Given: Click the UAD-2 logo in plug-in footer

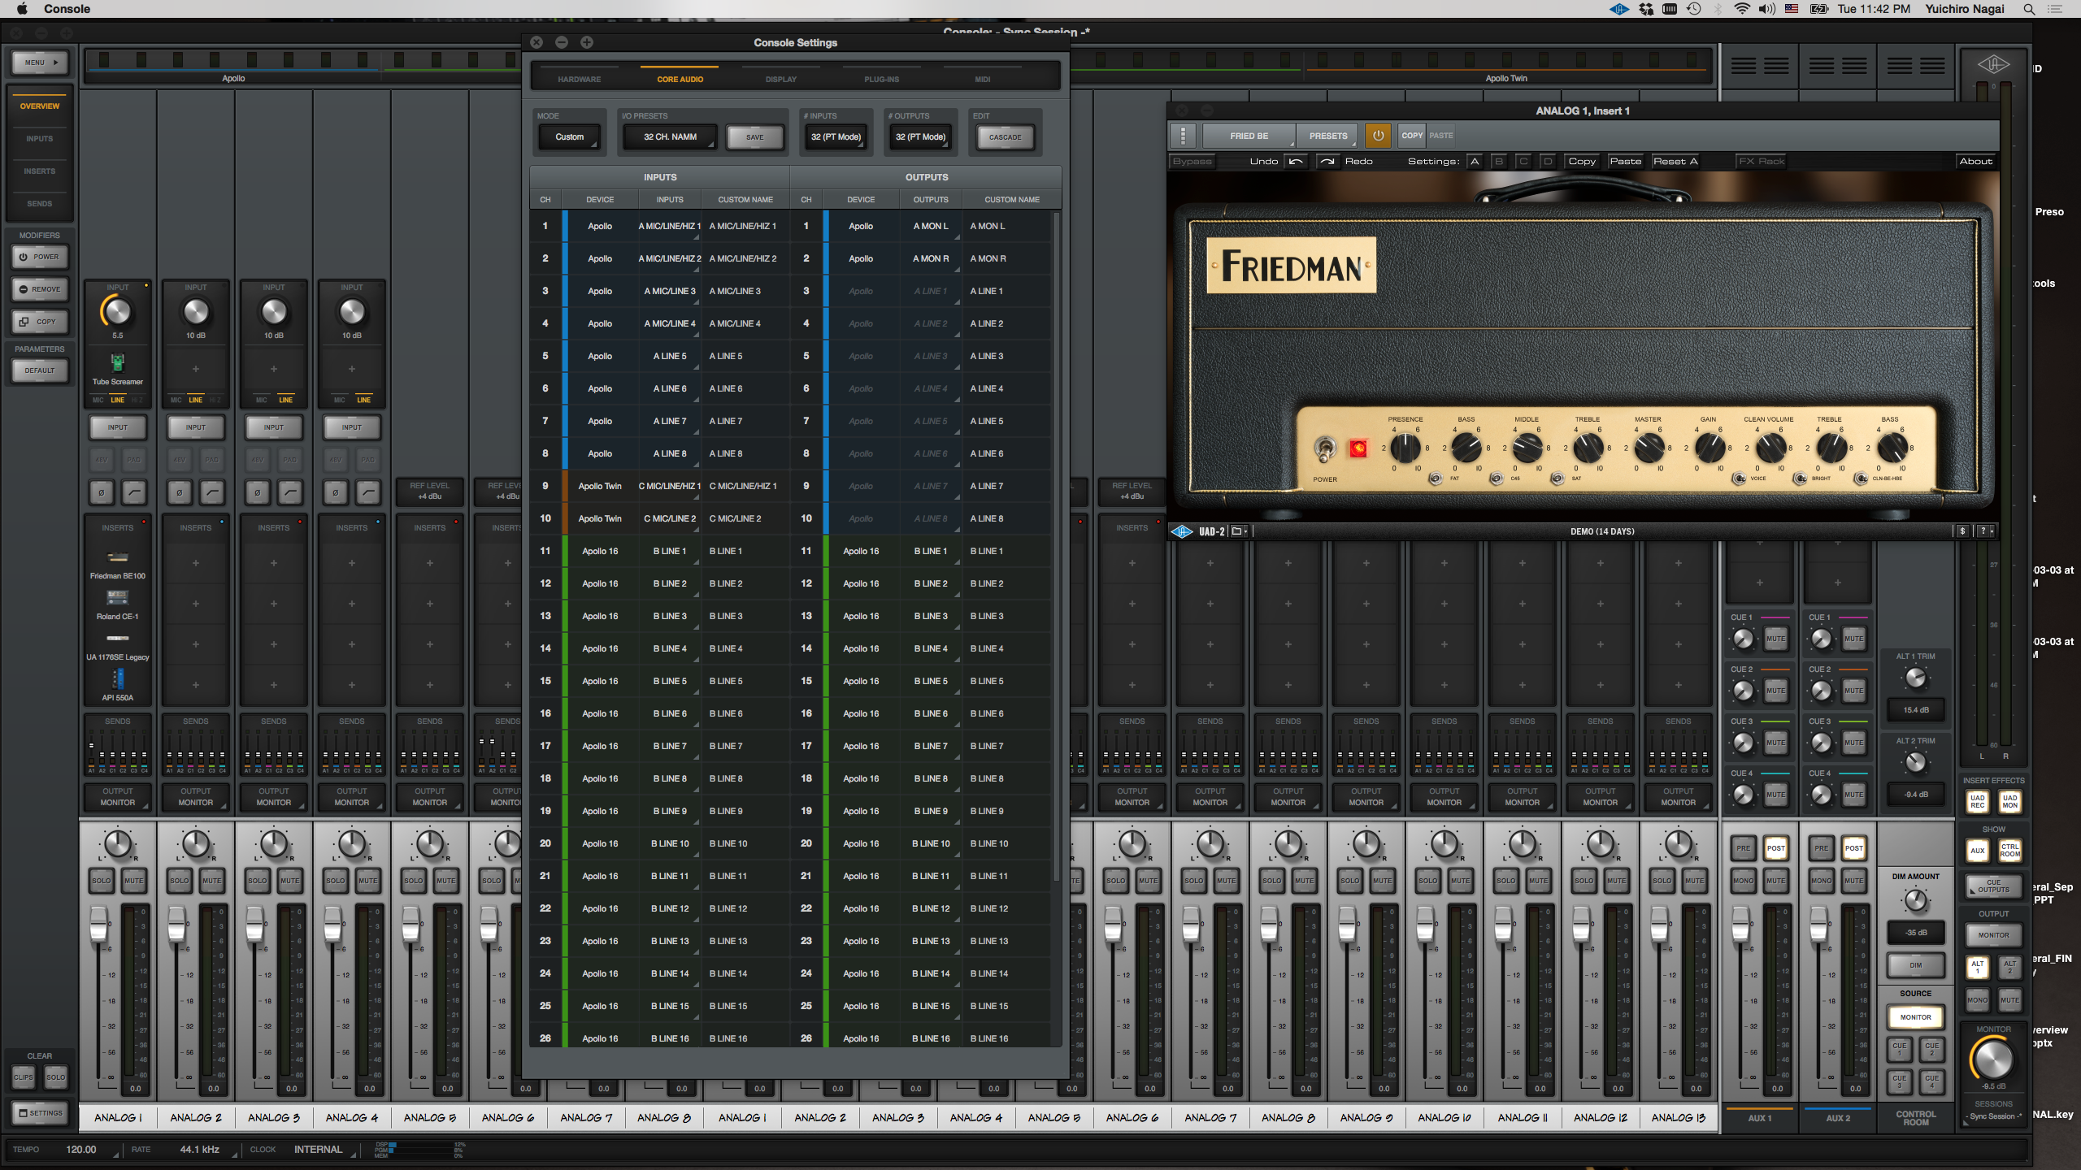Looking at the screenshot, I should tap(1182, 531).
